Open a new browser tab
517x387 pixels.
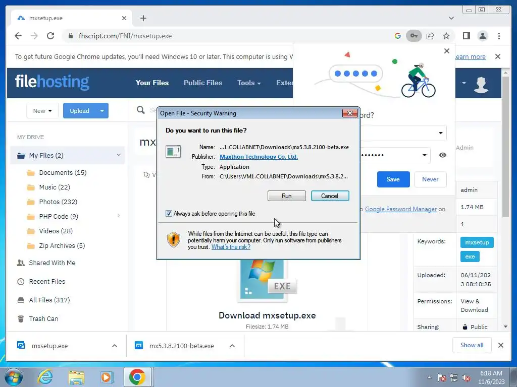(x=143, y=18)
